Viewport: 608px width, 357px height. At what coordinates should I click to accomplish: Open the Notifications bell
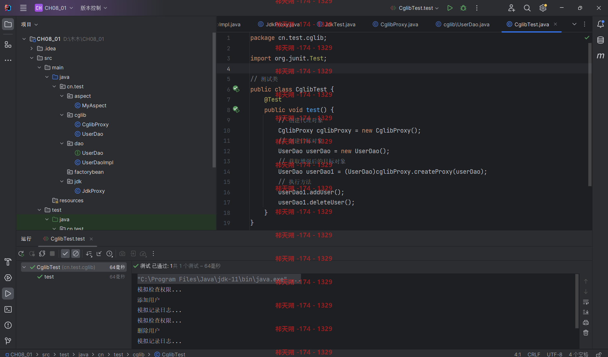[600, 24]
